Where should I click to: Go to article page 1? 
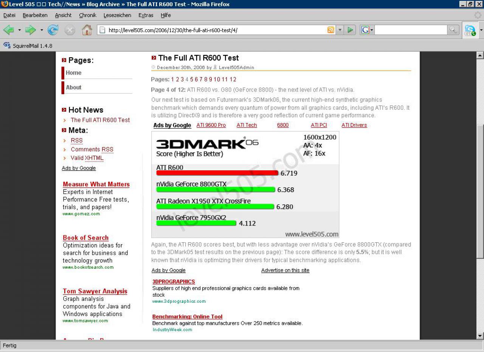point(172,79)
